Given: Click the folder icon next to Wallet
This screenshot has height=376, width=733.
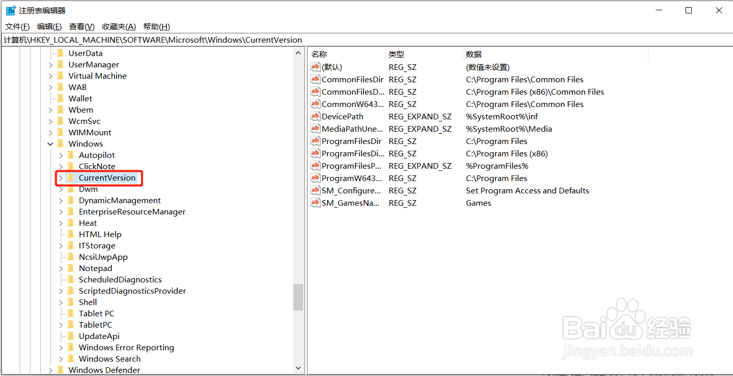Looking at the screenshot, I should pyautogui.click(x=60, y=98).
